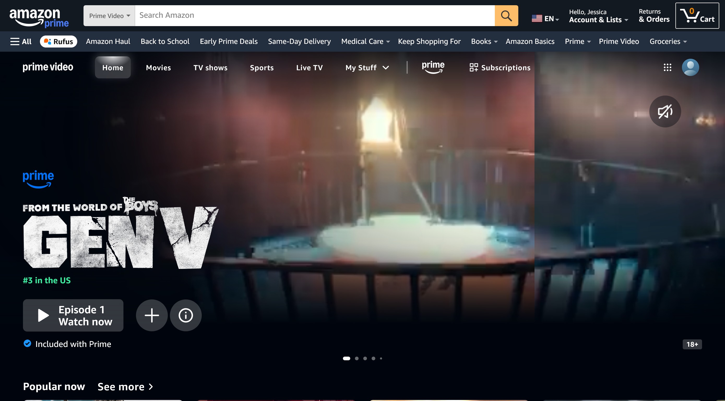Unmute the trailer audio
Viewport: 725px width, 401px height.
[x=665, y=111]
